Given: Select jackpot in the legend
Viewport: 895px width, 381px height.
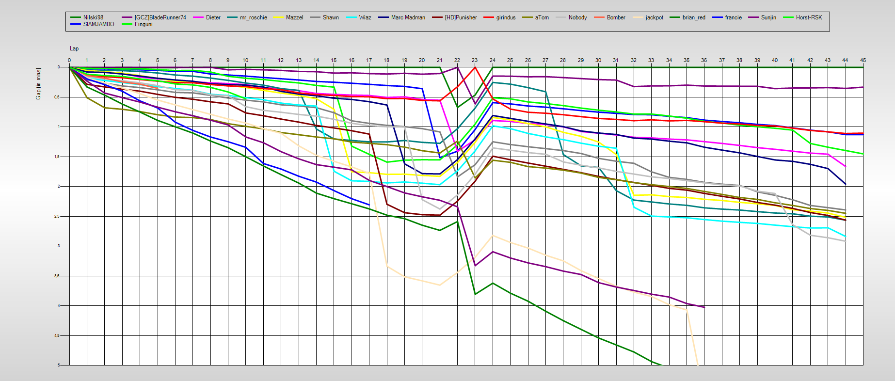Looking at the screenshot, I should pyautogui.click(x=654, y=17).
